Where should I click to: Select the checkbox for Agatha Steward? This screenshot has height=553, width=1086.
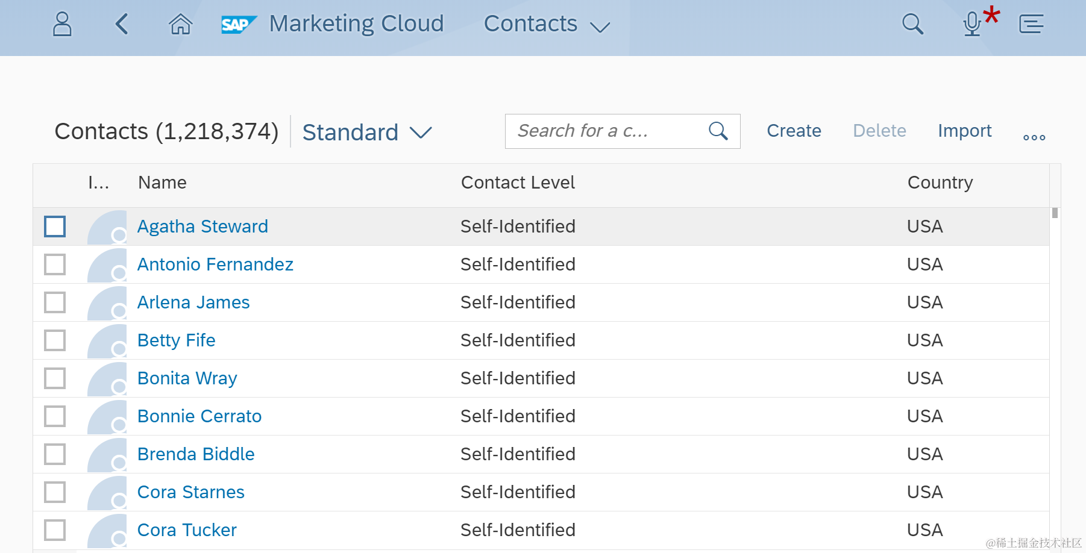pos(55,227)
